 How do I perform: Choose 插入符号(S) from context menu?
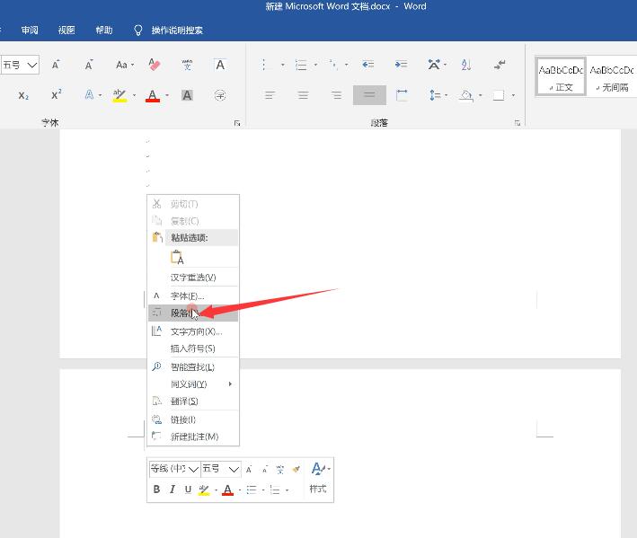point(193,348)
